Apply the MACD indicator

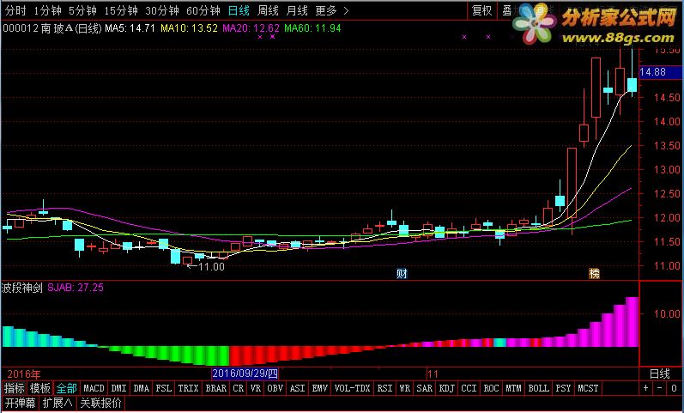[x=94, y=388]
